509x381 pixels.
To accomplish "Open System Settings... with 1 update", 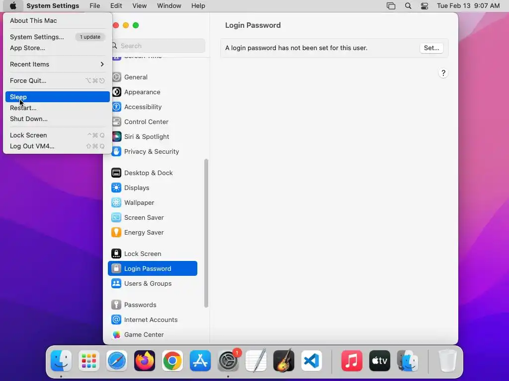I will pos(58,37).
